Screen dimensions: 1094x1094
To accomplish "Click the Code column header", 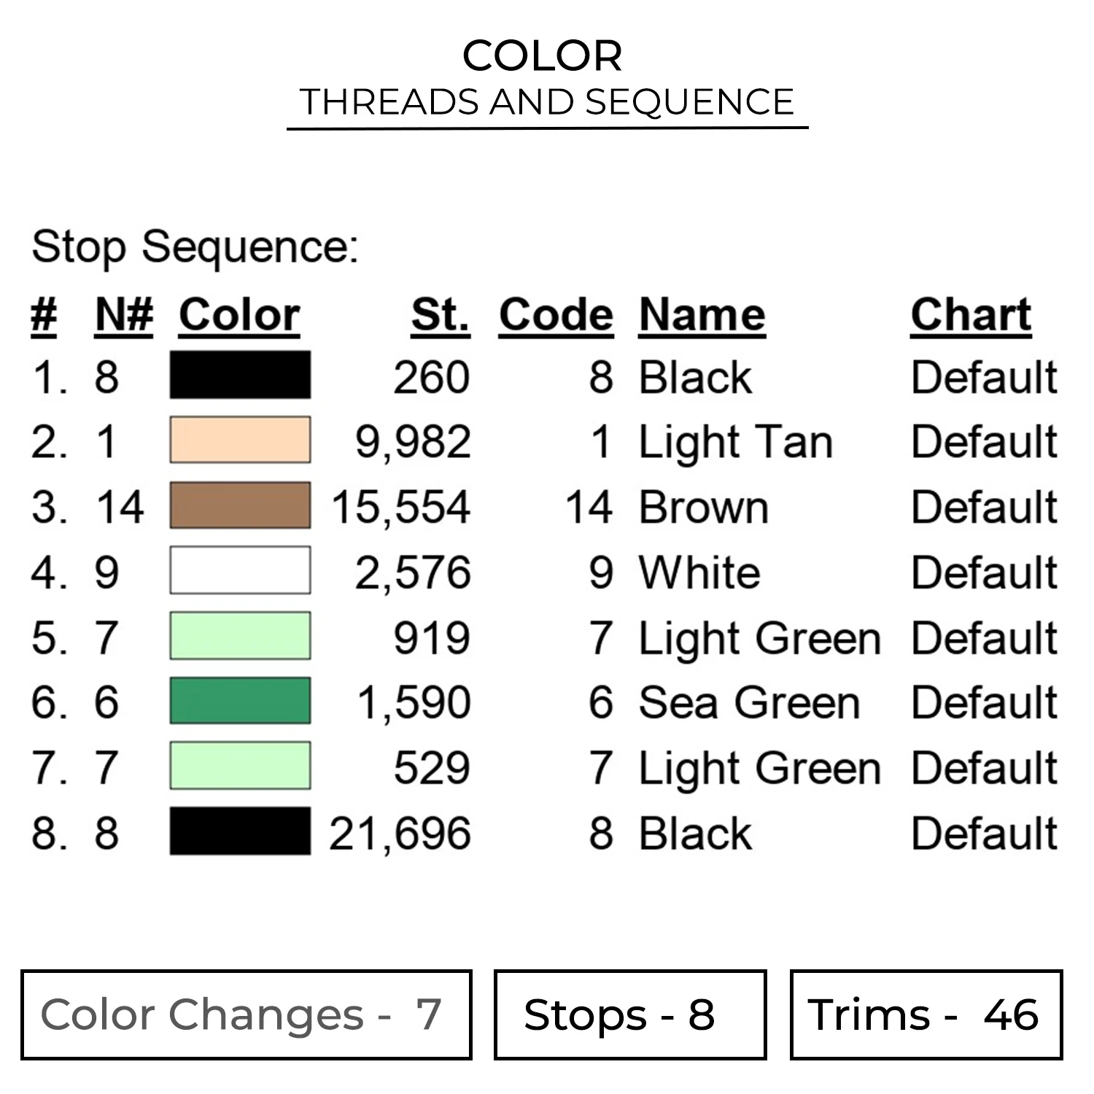I will [x=556, y=315].
